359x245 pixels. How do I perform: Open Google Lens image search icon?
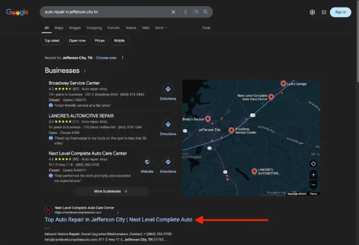tap(195, 12)
